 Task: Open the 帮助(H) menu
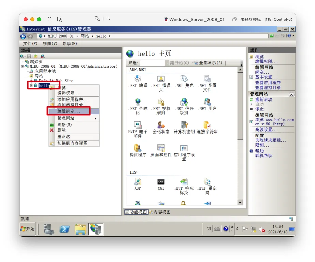(70, 44)
